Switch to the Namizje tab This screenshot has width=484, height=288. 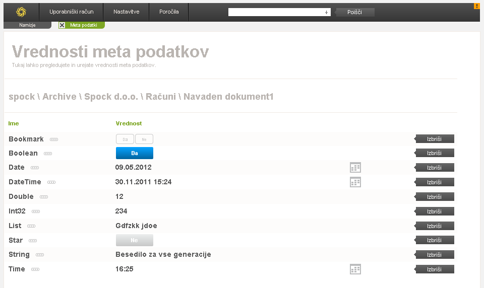coord(27,25)
